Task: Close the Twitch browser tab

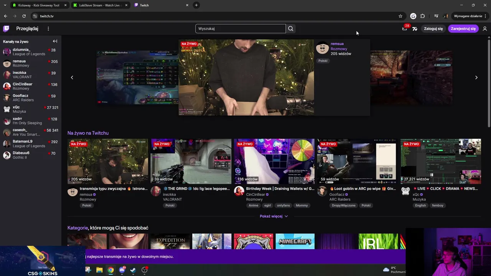Action: [187, 5]
